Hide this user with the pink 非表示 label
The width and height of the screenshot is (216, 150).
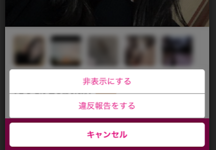(x=107, y=81)
